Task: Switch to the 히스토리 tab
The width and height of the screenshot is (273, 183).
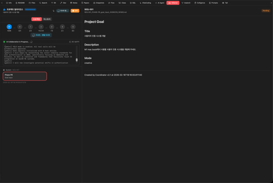Action: click(x=47, y=19)
